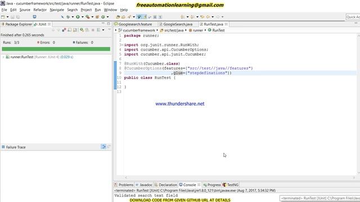Toggle Show Failures Only in JUnit view
360x202 pixels.
point(64,30)
